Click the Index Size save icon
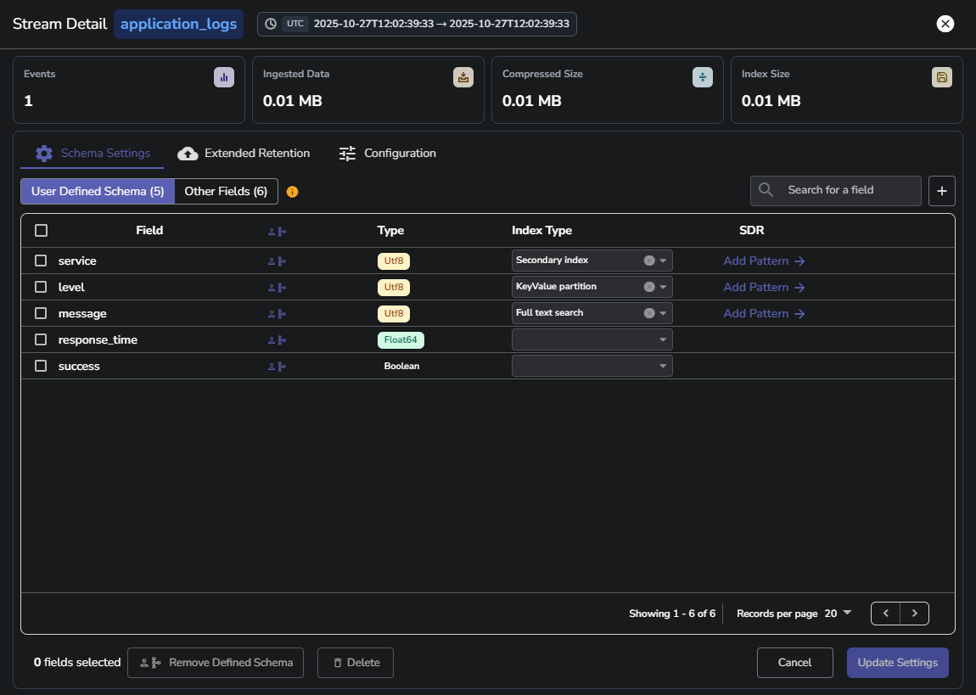The width and height of the screenshot is (976, 695). point(941,76)
